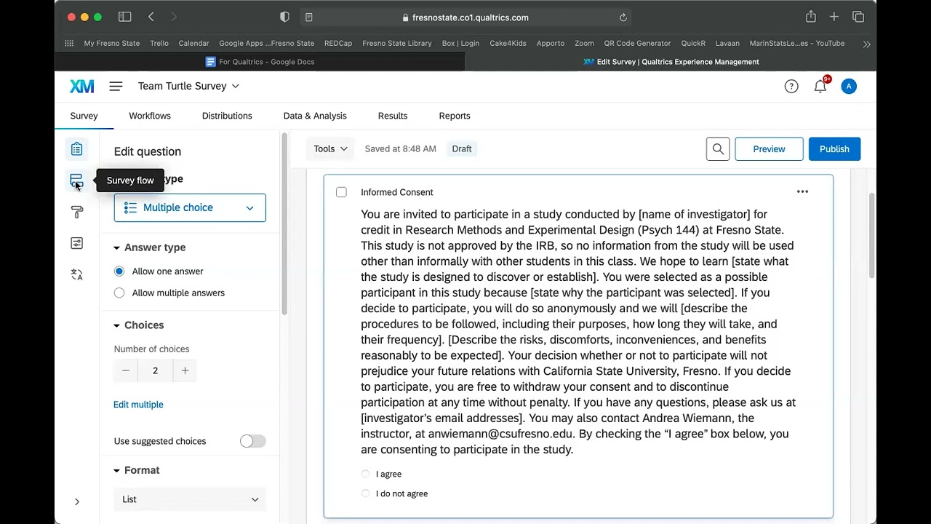Click the survey page scrollbar

tap(871, 236)
